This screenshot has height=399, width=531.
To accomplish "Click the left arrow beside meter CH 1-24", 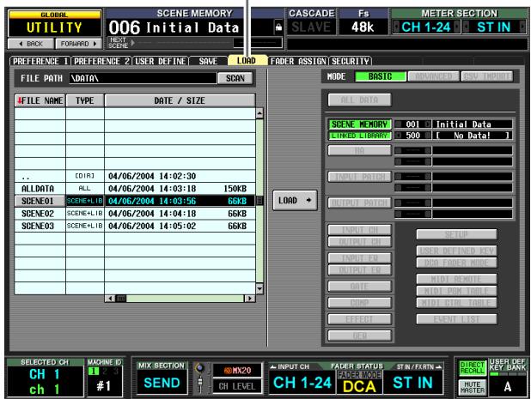I will point(396,27).
